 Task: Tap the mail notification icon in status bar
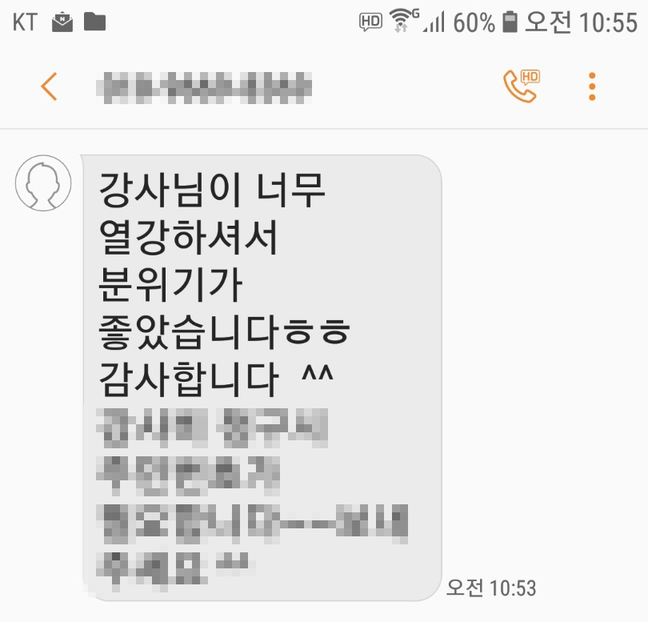click(62, 22)
